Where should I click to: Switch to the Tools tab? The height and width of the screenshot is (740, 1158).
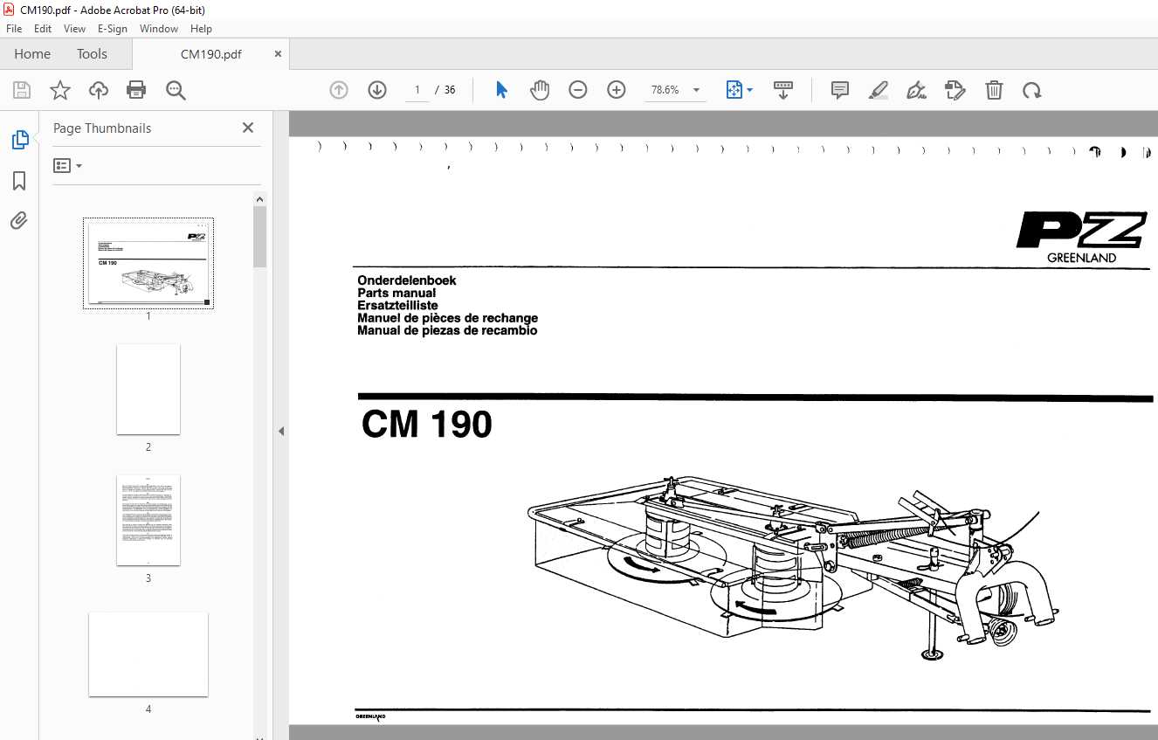click(x=92, y=53)
